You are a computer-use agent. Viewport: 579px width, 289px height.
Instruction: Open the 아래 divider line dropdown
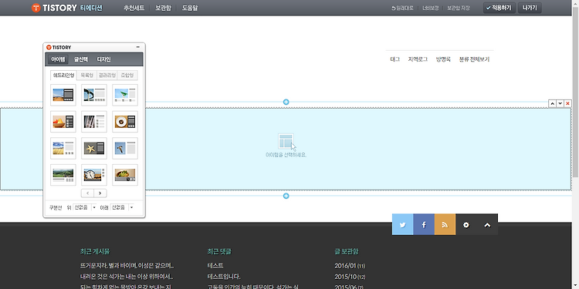click(121, 207)
